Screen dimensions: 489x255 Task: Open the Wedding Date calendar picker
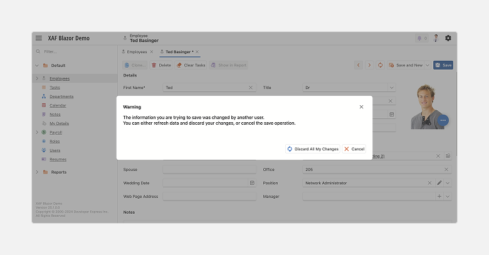click(x=252, y=183)
